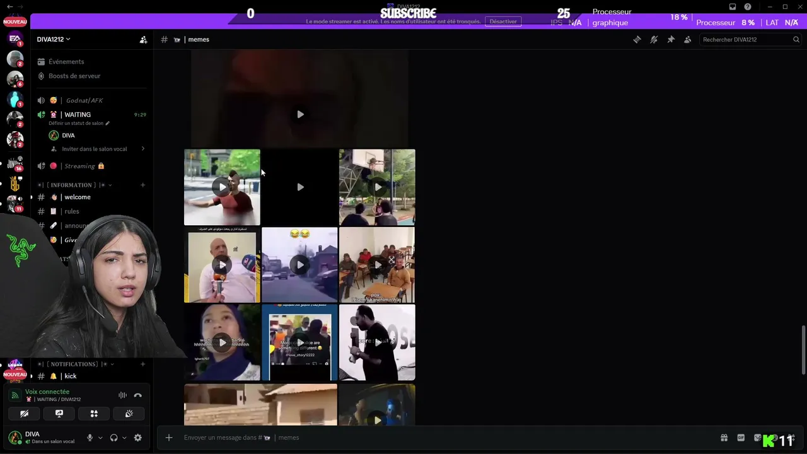Play video of woman in blue headscarf
This screenshot has height=454, width=807.
point(222,342)
